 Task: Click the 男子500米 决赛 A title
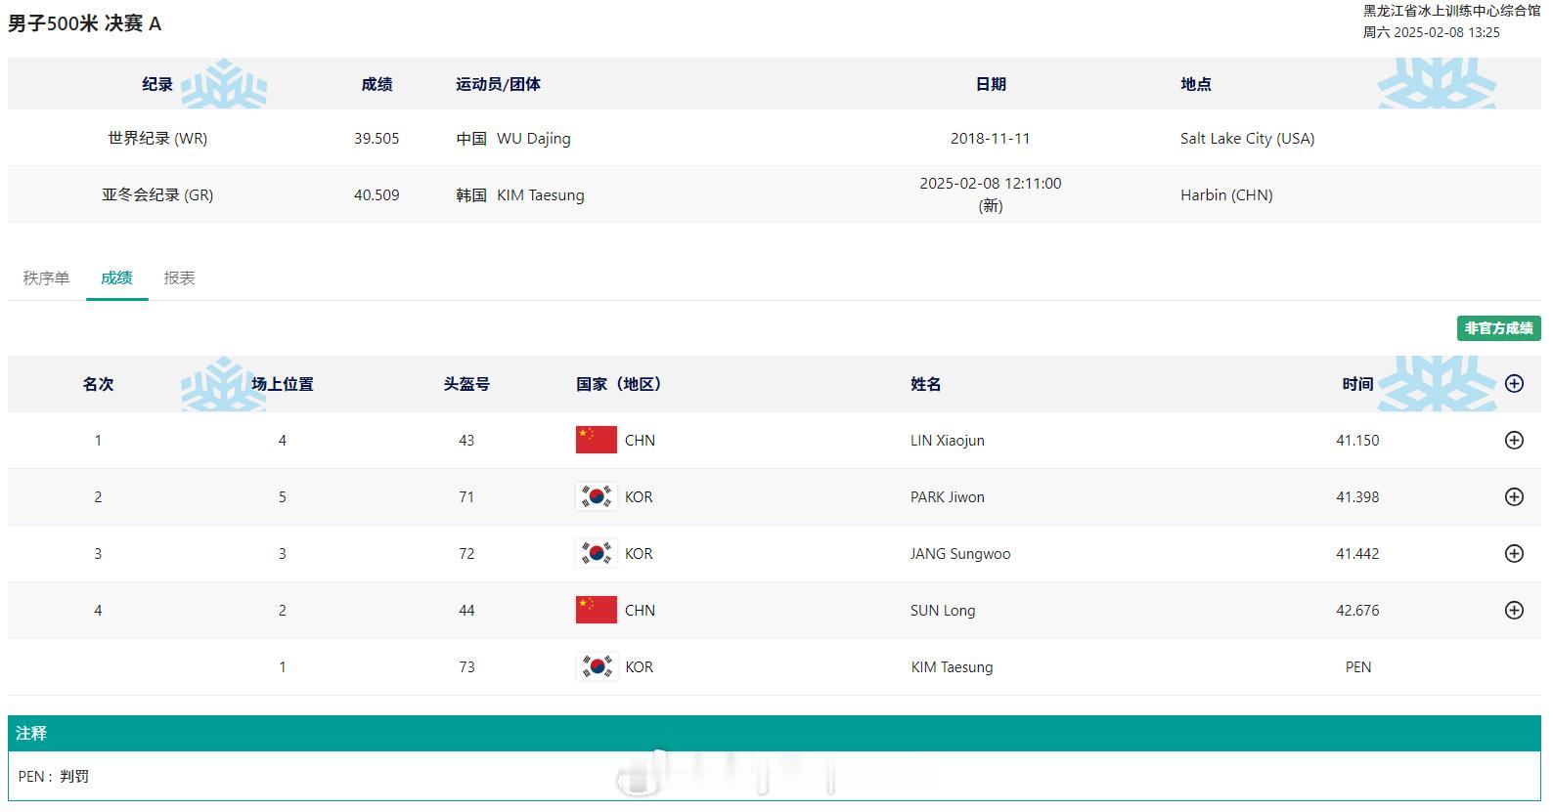click(85, 23)
